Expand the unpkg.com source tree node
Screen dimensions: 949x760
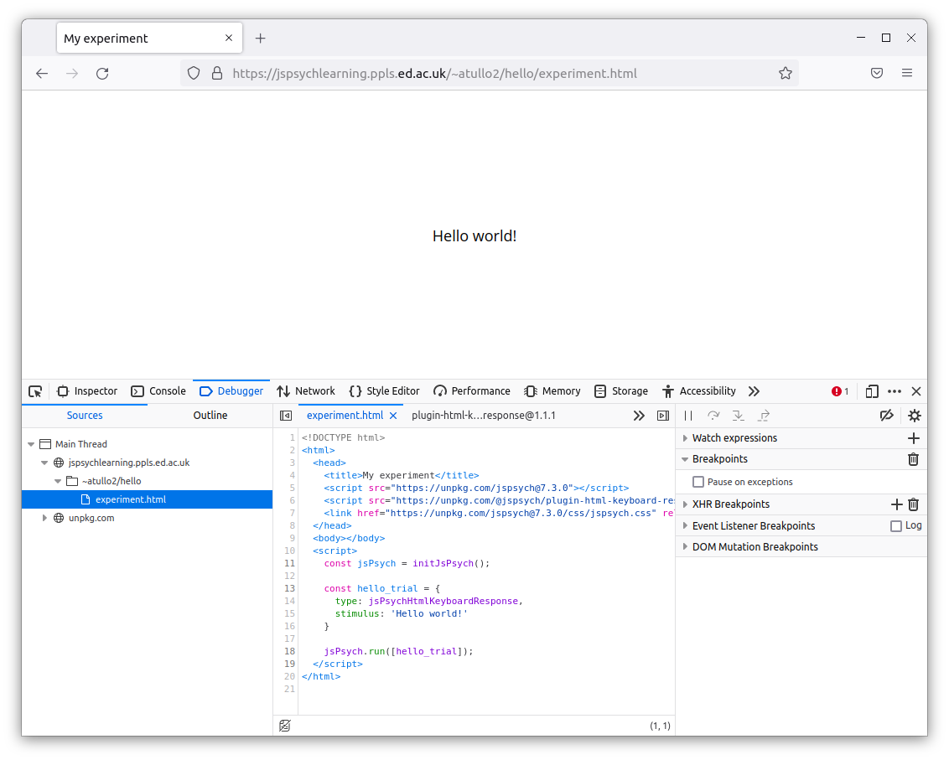(45, 518)
